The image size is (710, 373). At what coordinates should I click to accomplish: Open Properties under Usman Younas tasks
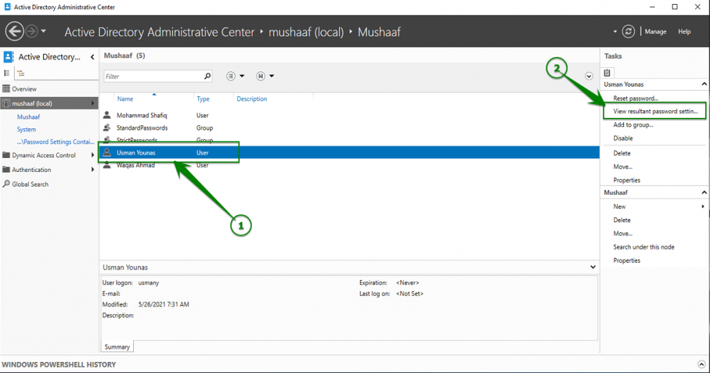click(627, 180)
